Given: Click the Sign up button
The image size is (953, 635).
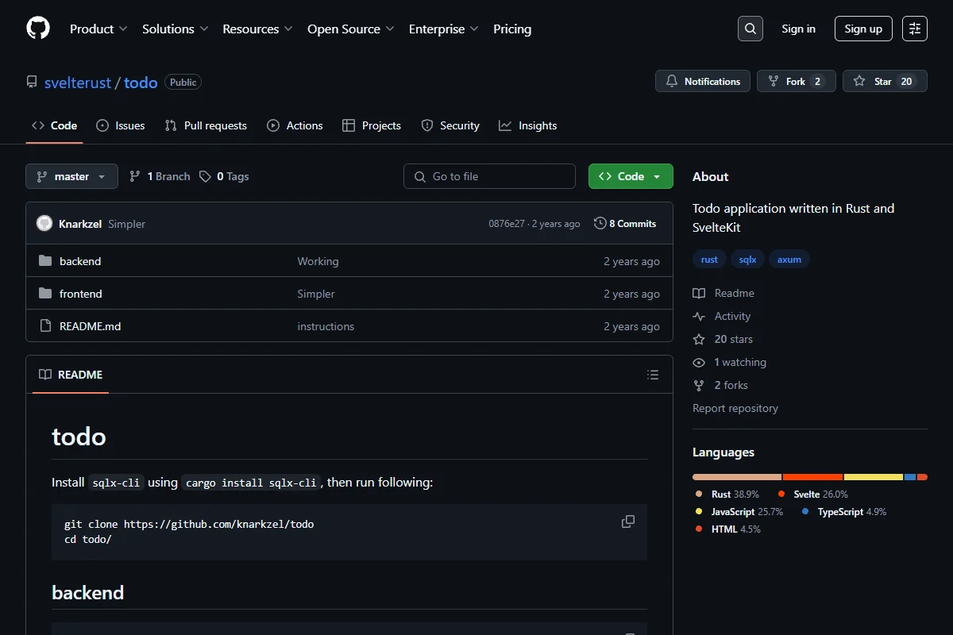Looking at the screenshot, I should point(863,29).
